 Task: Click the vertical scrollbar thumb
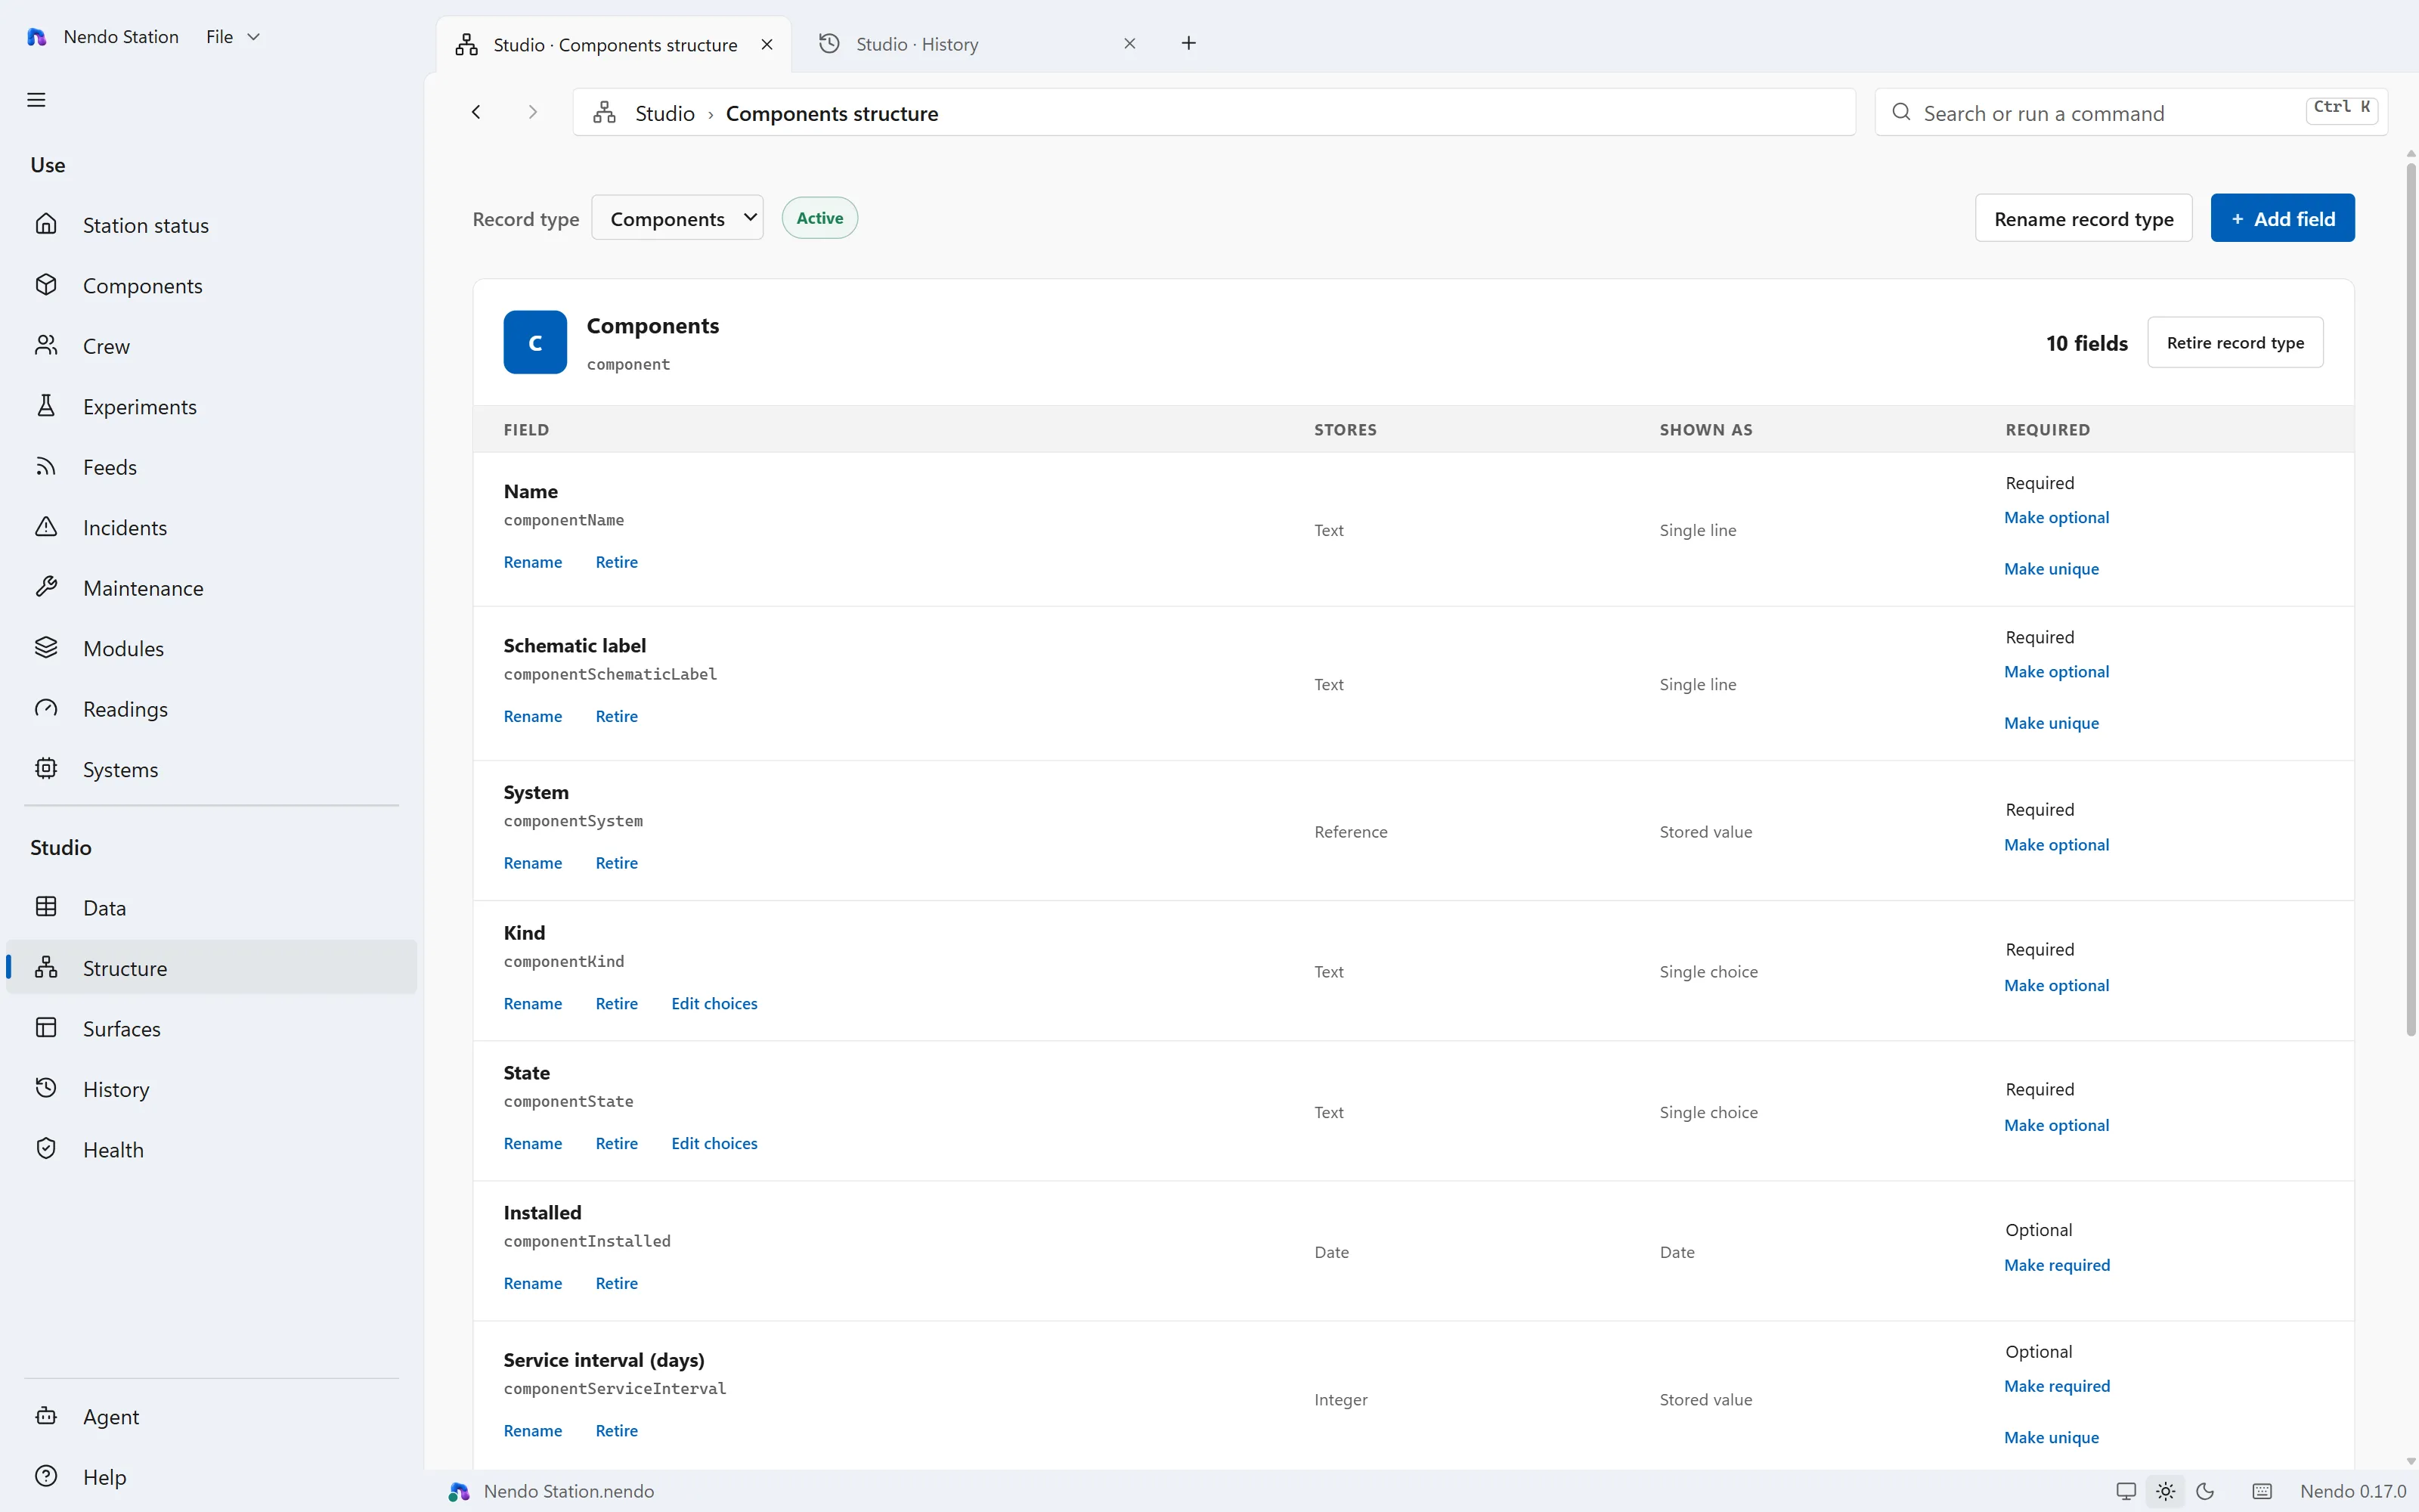(2410, 600)
